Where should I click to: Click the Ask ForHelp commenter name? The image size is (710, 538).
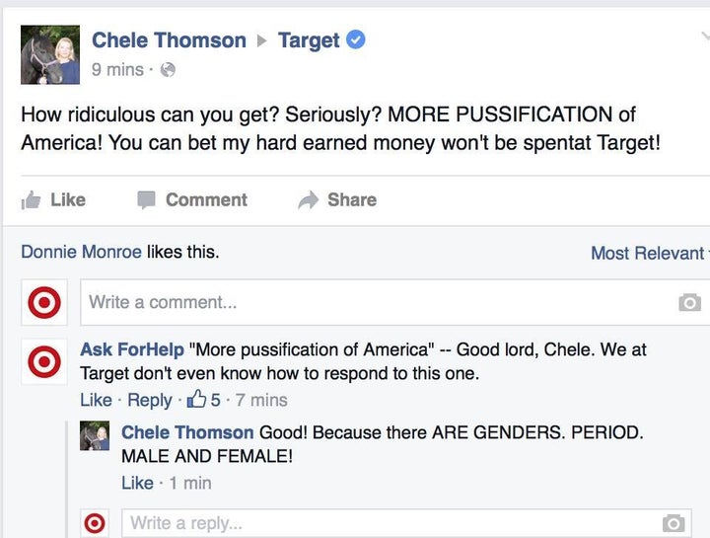(x=132, y=349)
